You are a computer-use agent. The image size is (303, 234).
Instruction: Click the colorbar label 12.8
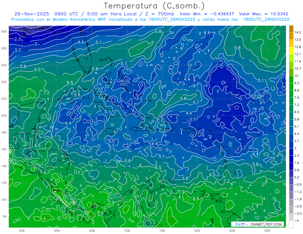[298, 47]
